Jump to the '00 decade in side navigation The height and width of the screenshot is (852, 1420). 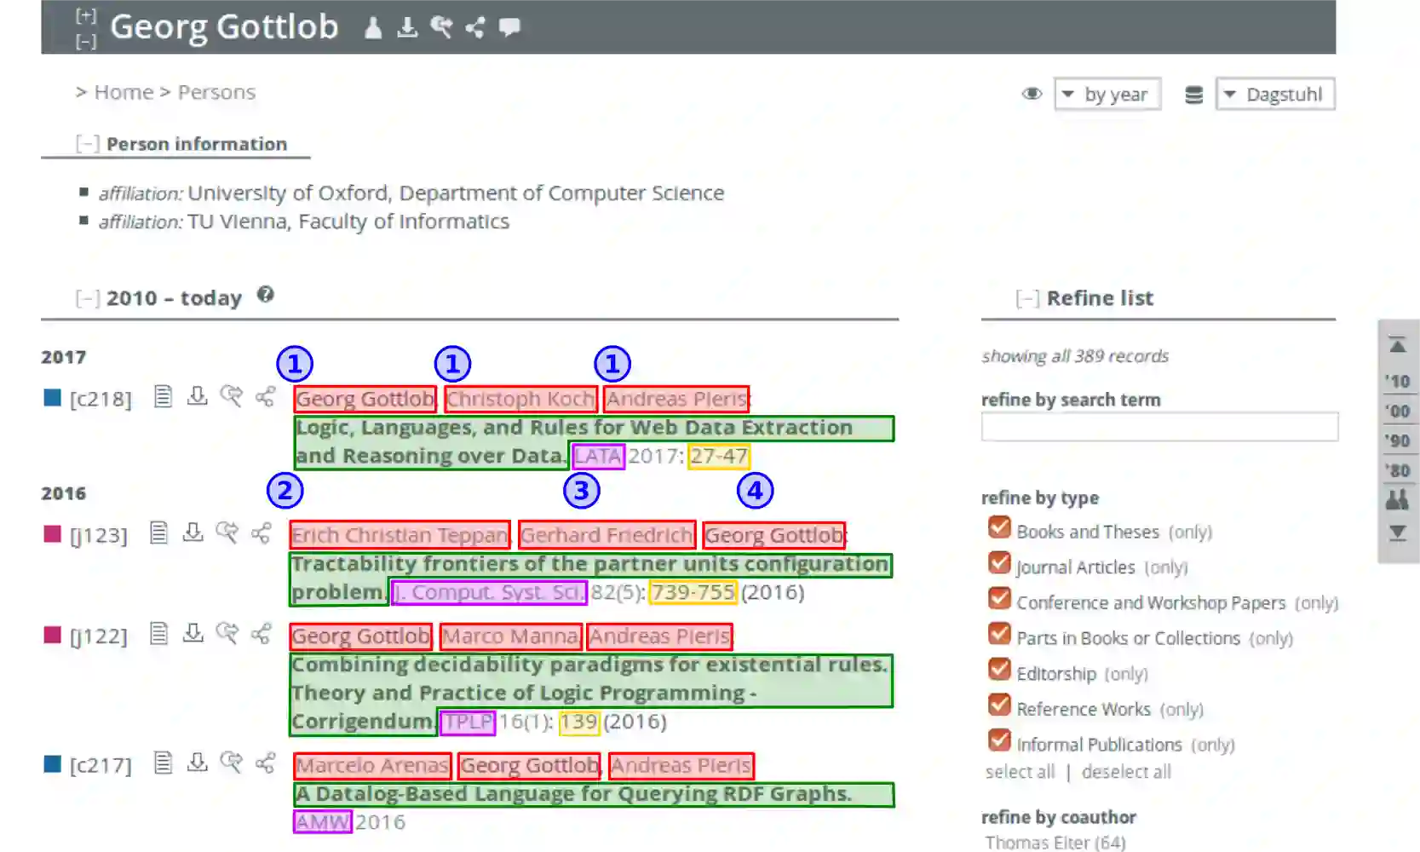pos(1397,412)
